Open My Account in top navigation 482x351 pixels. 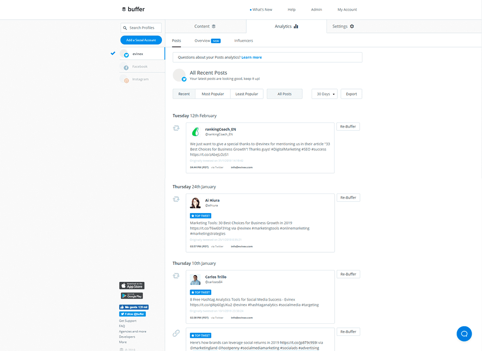347,9
